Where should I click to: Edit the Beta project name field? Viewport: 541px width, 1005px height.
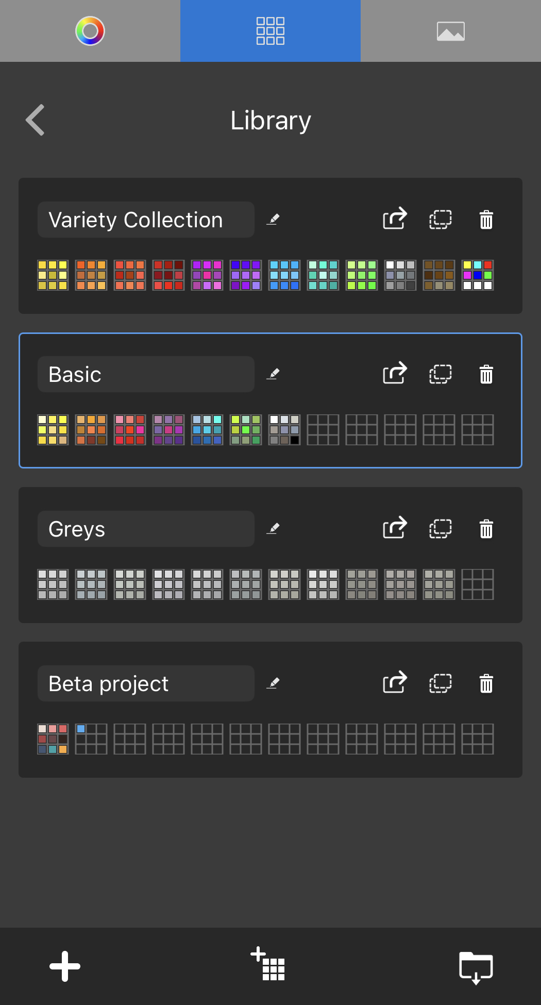(x=146, y=683)
